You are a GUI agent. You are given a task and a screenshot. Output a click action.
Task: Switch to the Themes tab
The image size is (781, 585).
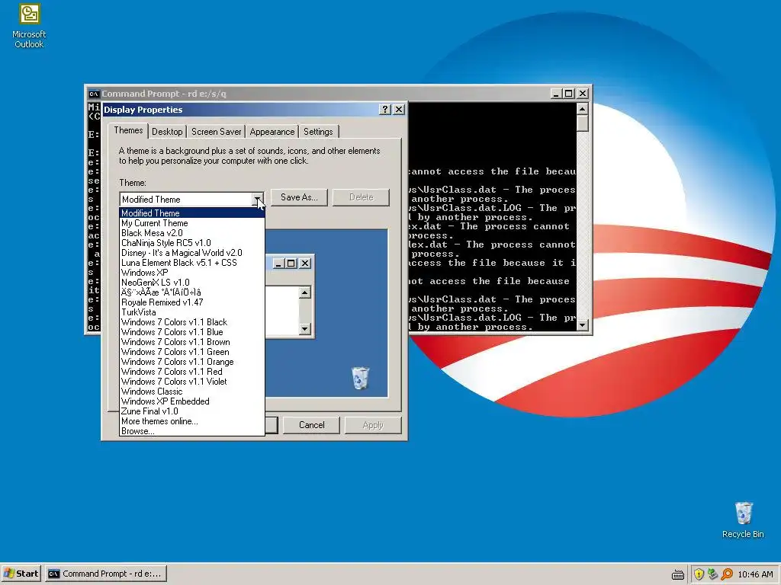coord(128,130)
